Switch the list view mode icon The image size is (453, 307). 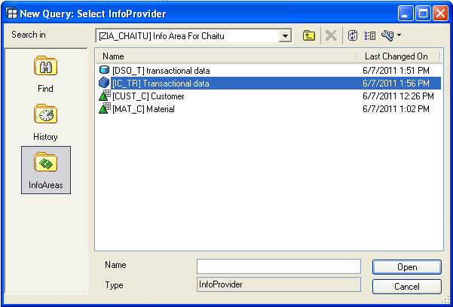370,36
